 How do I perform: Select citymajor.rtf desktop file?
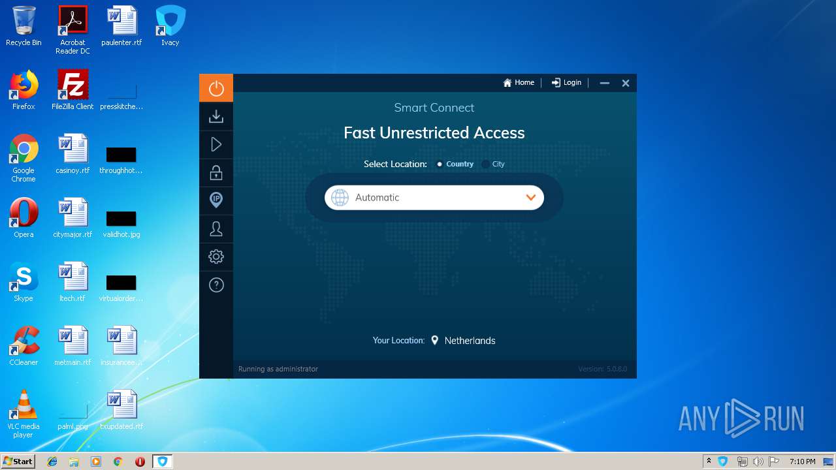tap(72, 218)
